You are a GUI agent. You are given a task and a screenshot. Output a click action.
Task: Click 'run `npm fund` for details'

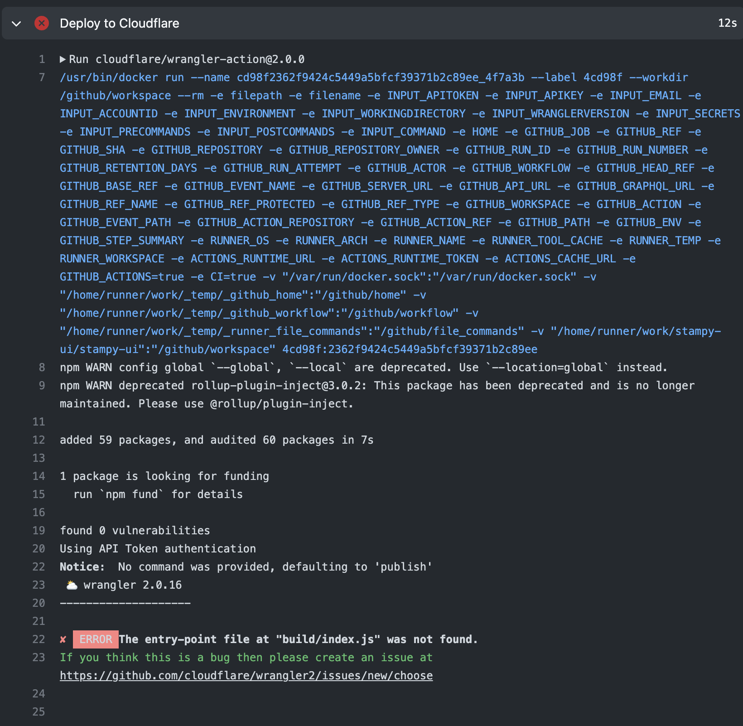point(158,494)
